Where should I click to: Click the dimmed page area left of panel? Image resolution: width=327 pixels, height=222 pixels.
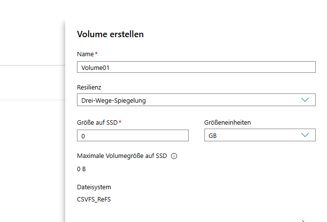point(31,125)
